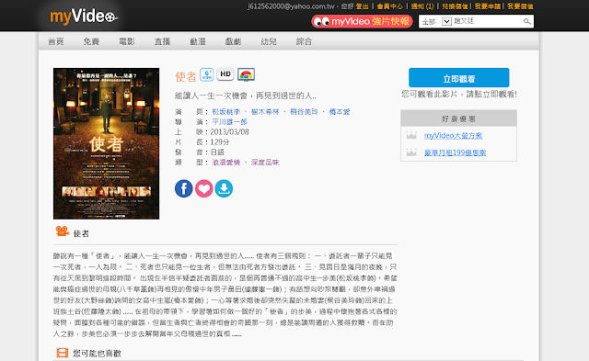The image size is (589, 361).
Task: Click crown icon next to myVideo大量方案
Action: [411, 135]
